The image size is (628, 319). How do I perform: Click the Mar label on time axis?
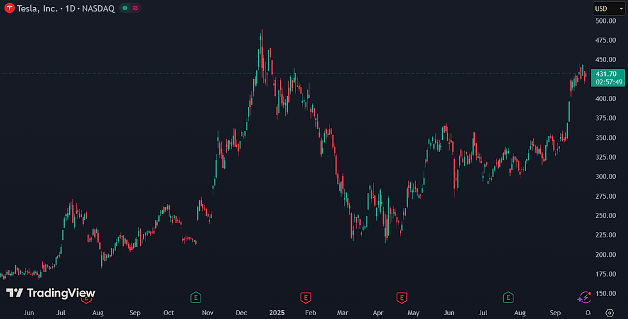pos(342,313)
